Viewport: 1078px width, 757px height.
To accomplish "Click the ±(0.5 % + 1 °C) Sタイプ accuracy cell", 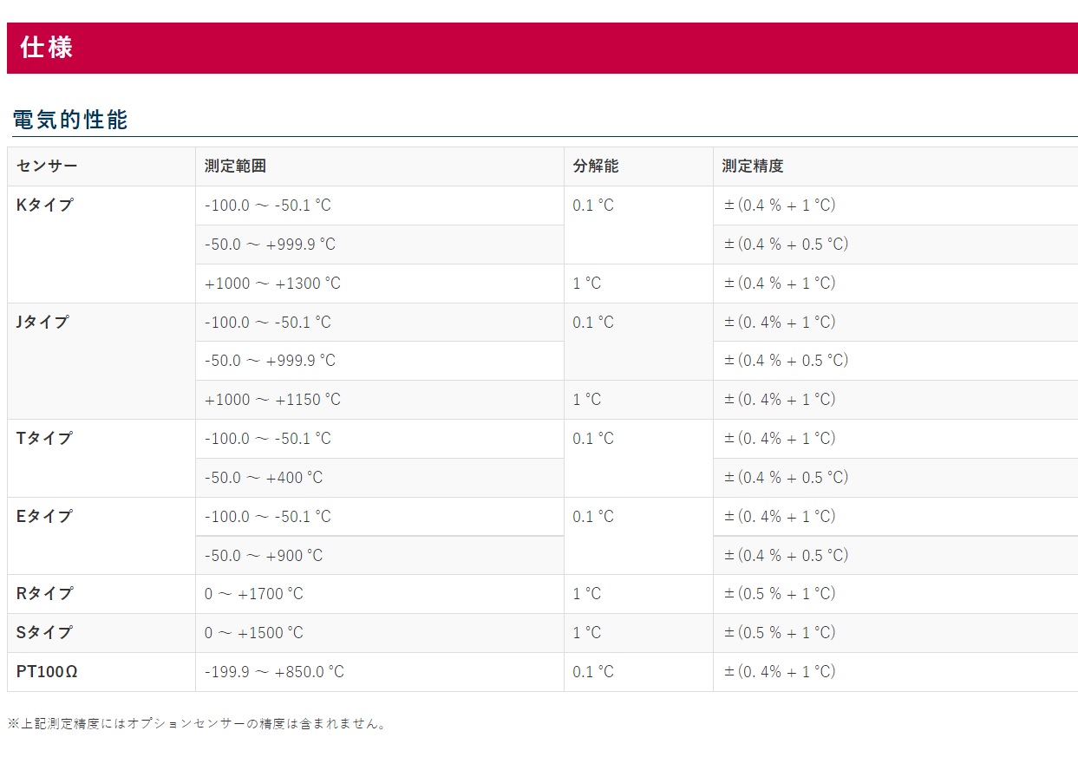I will 780,632.
